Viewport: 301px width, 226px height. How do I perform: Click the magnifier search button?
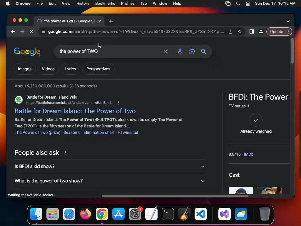point(203,51)
